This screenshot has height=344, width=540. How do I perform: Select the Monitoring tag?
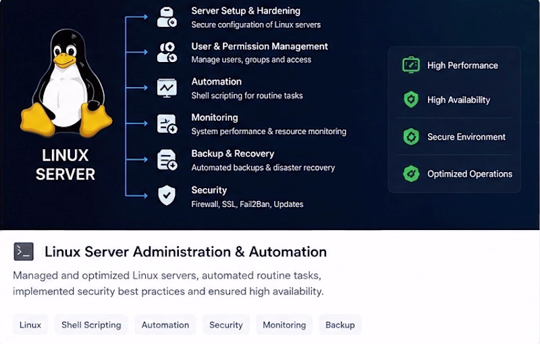(x=284, y=324)
